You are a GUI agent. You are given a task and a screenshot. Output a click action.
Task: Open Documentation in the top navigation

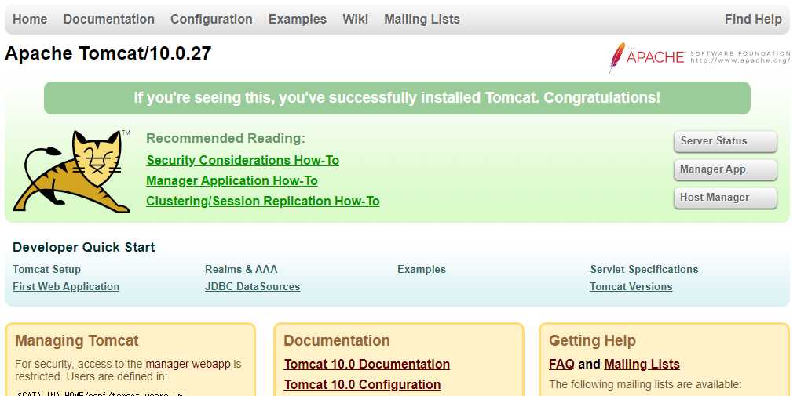tap(109, 20)
